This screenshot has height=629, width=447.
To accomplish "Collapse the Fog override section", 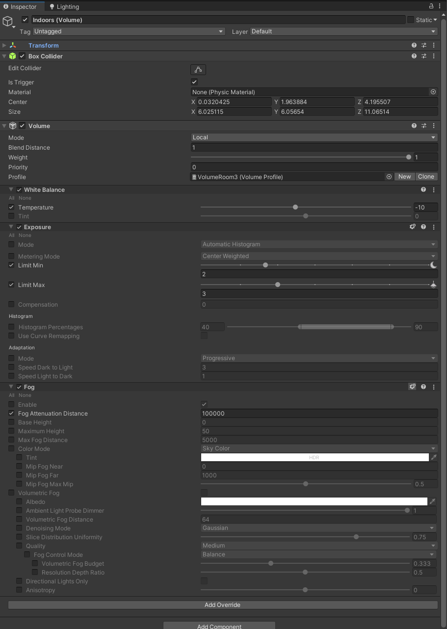I will (11, 387).
